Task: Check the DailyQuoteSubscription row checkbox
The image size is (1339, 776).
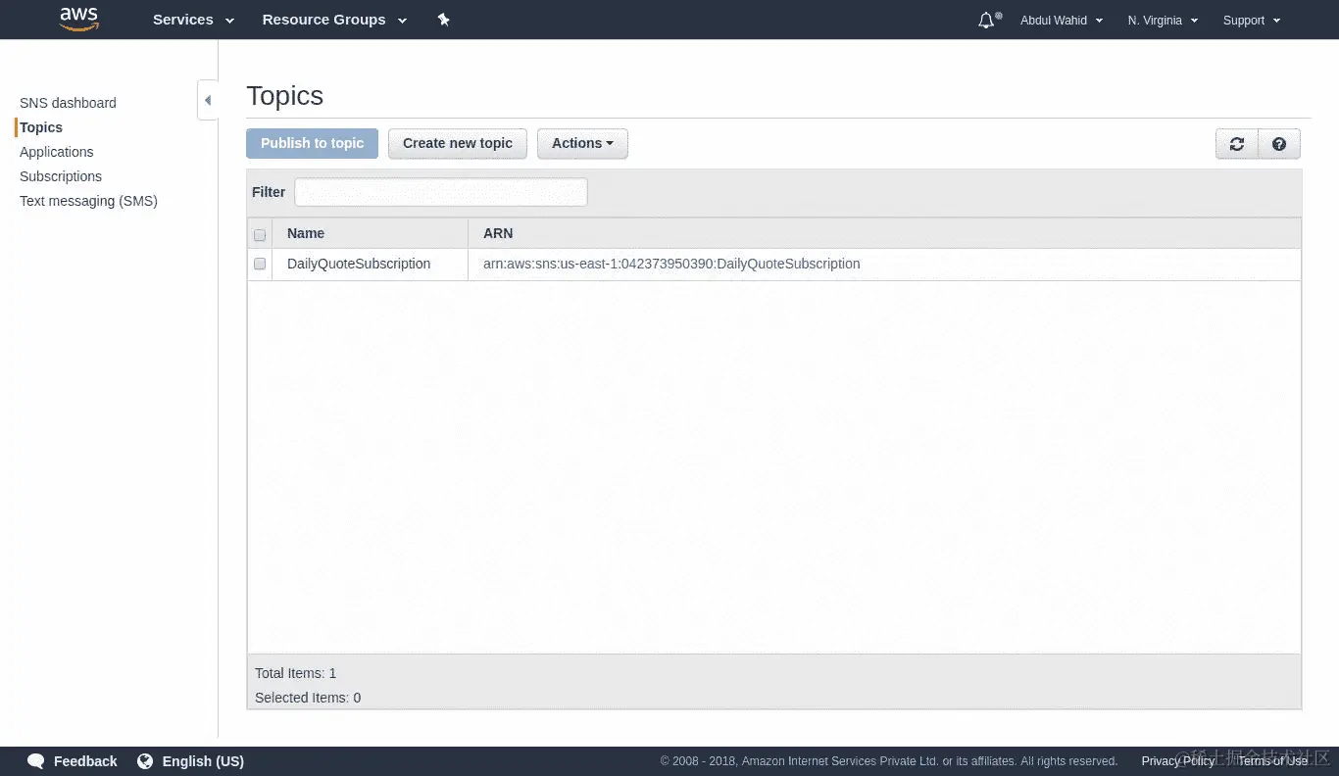Action: [260, 264]
